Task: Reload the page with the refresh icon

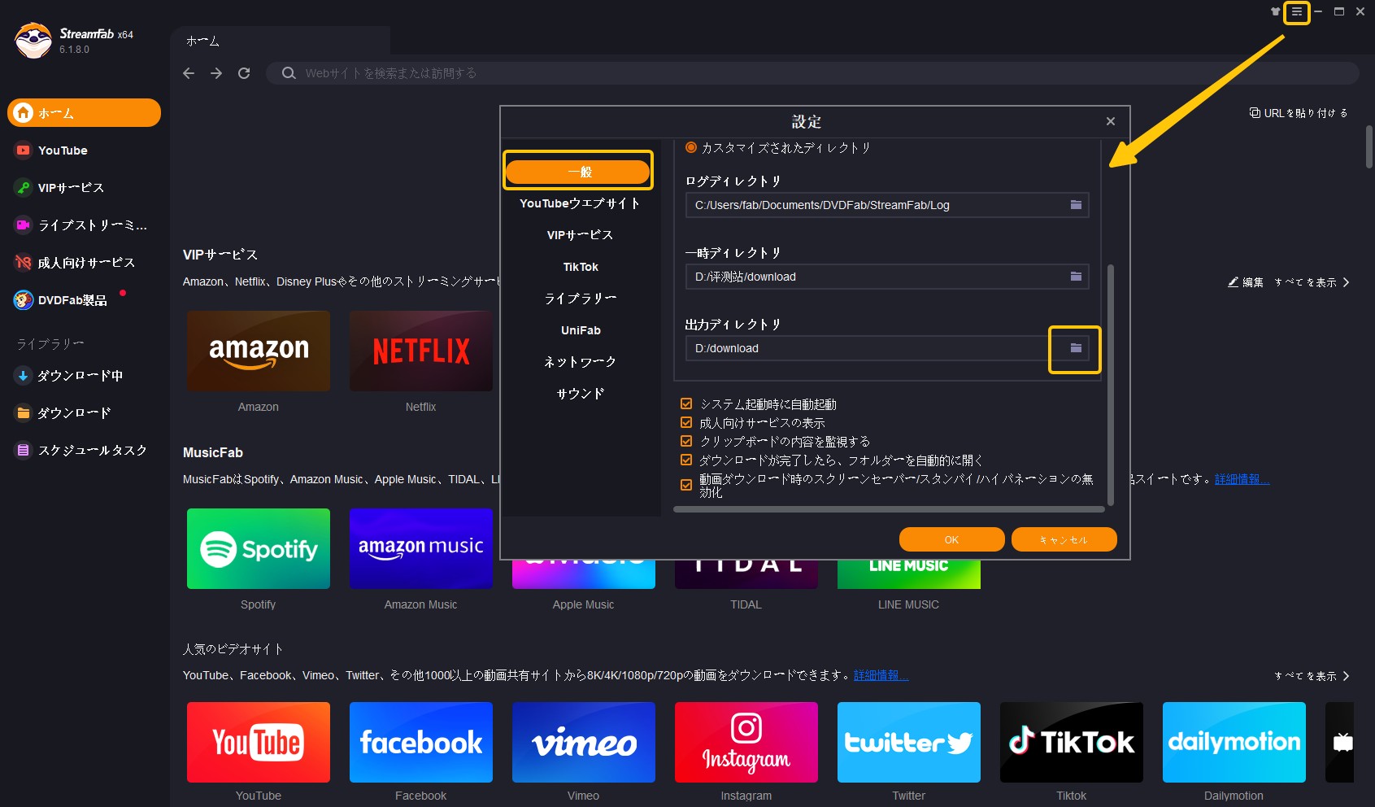Action: tap(244, 73)
